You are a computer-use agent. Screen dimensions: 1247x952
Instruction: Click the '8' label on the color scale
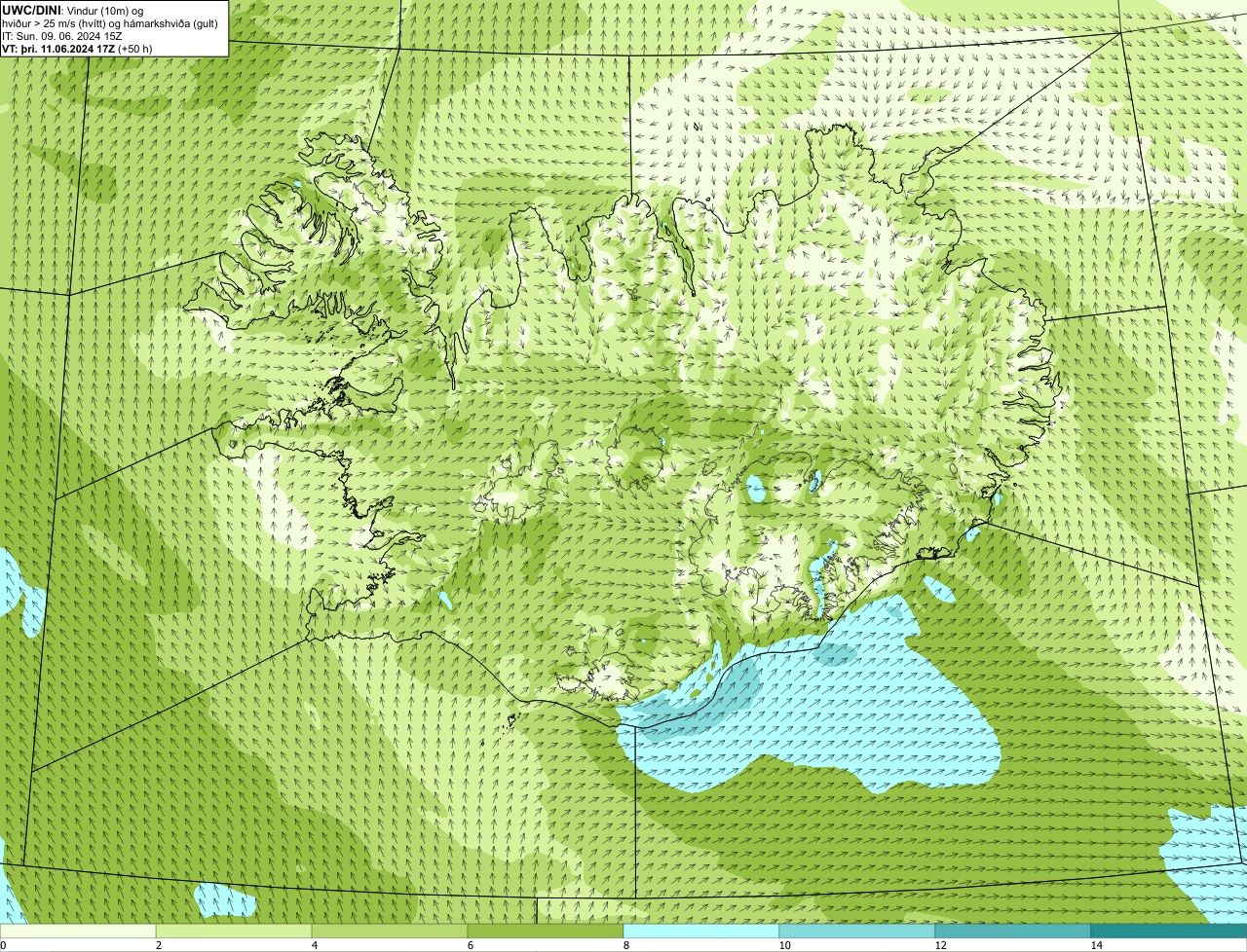click(x=625, y=945)
